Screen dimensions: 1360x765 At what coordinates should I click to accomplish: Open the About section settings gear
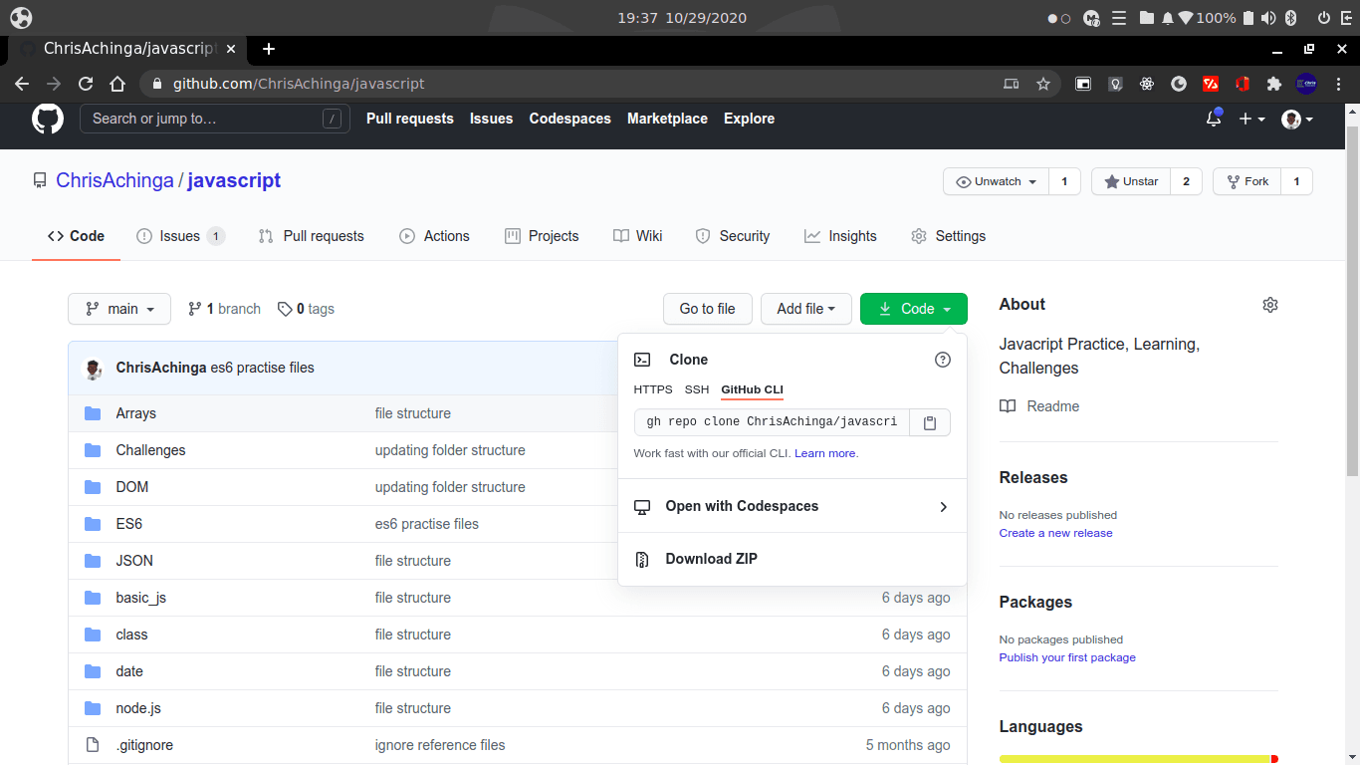1269,305
